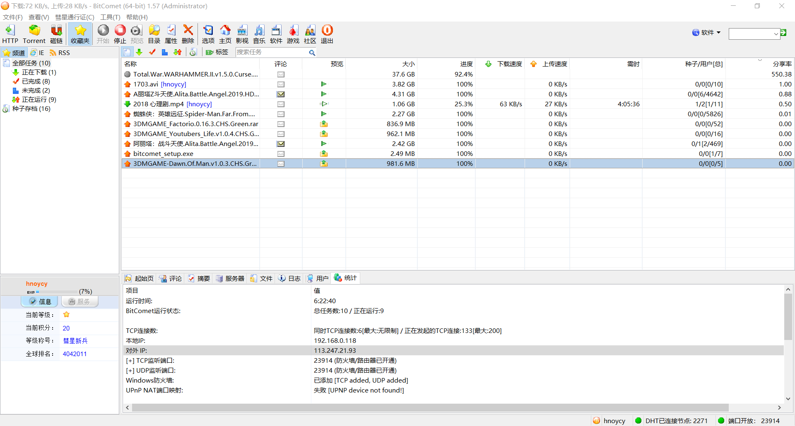The image size is (795, 426).
Task: Expand the top-right search combo box
Action: (x=776, y=34)
